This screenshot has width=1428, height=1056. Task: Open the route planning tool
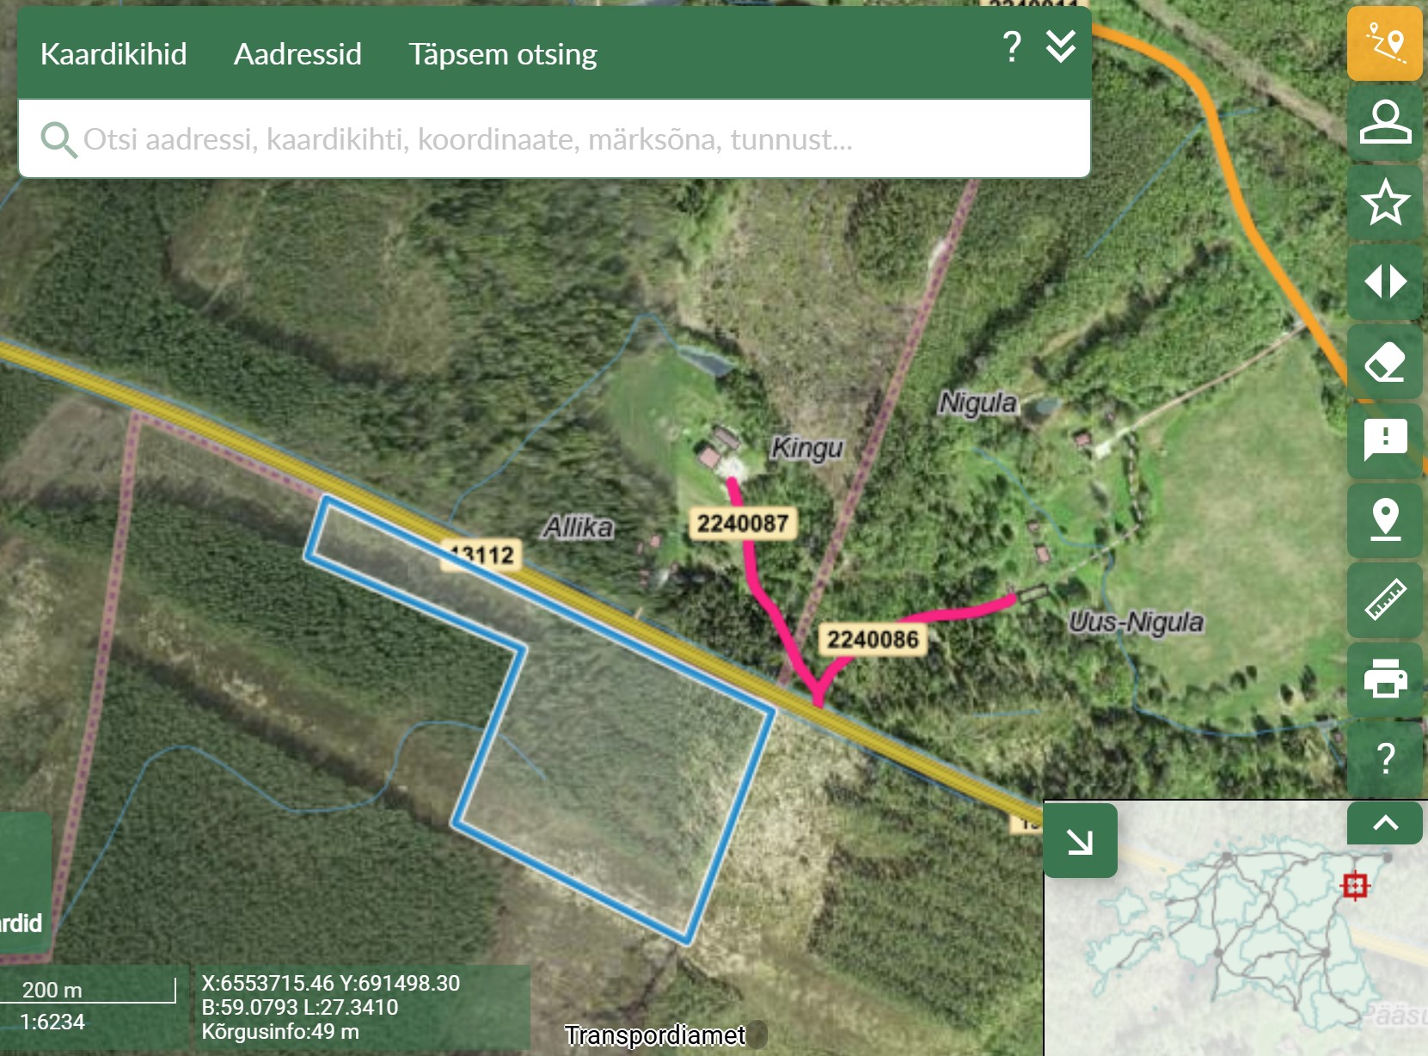pos(1384,44)
